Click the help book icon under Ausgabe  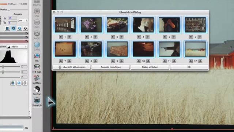(x=7, y=28)
